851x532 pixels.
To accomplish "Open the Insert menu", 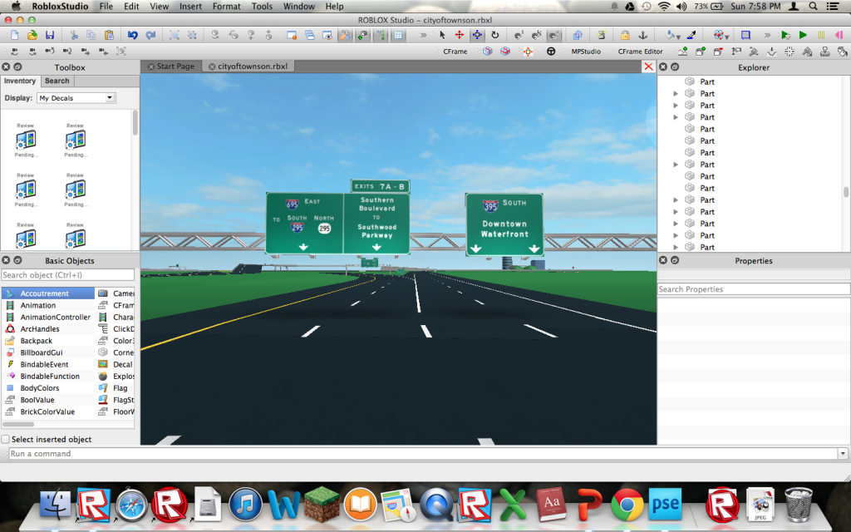I will [x=190, y=7].
